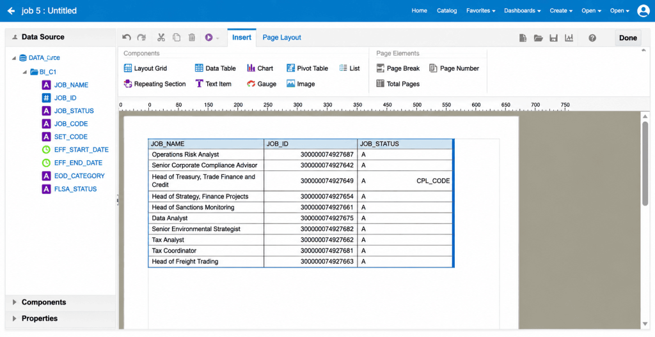Open Catalog in top navigation
Viewport: 655px width, 337px height.
[447, 11]
